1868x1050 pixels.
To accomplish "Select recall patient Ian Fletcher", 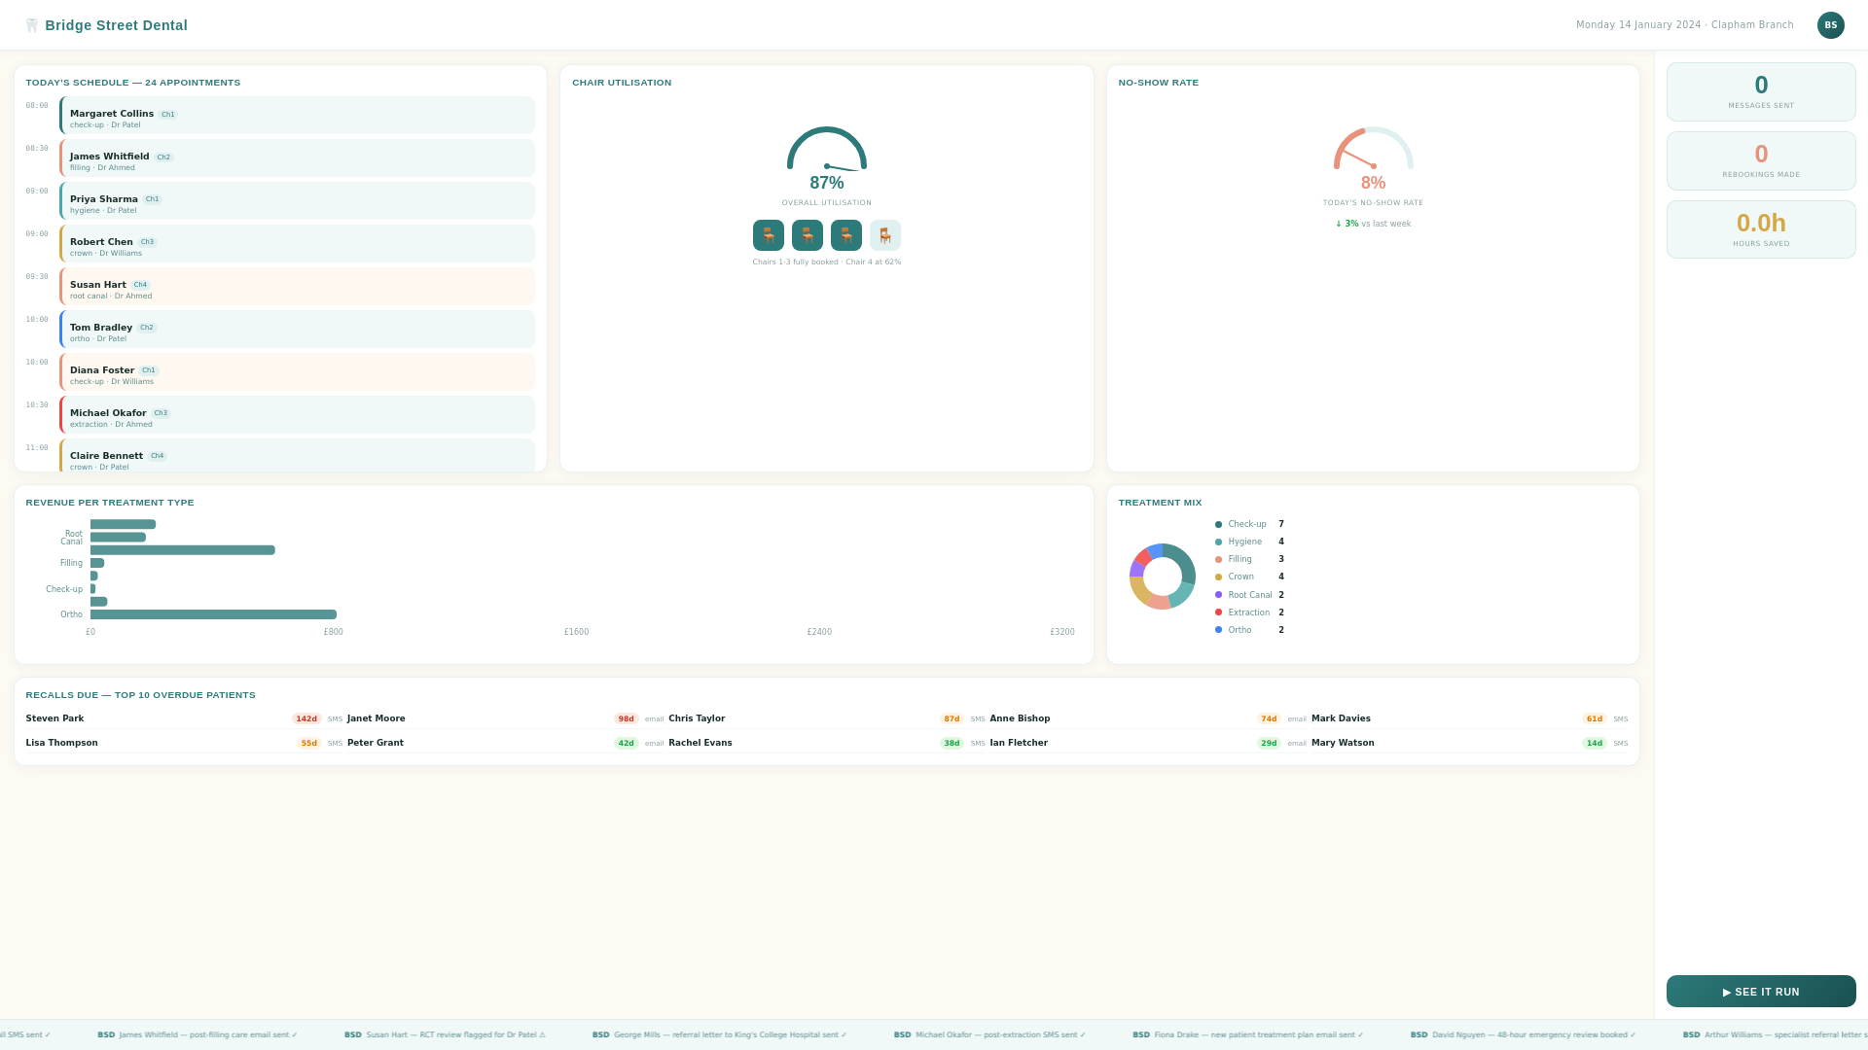I will click(x=1019, y=743).
